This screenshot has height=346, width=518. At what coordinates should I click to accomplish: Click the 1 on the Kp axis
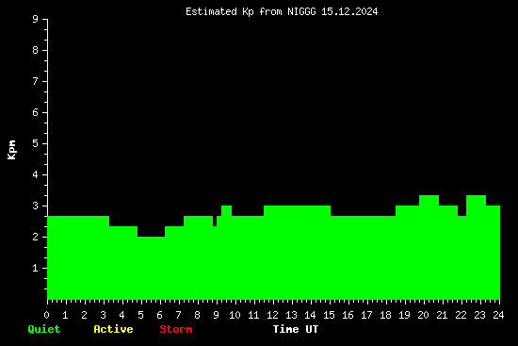(x=36, y=268)
